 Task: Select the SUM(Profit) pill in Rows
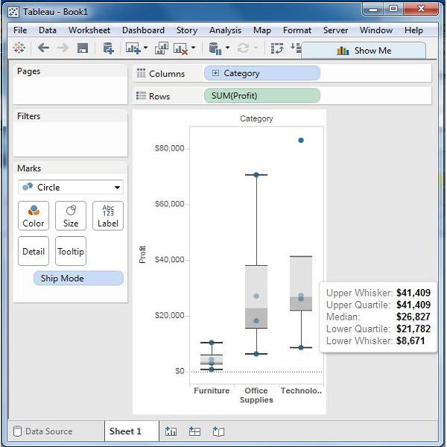tap(262, 96)
